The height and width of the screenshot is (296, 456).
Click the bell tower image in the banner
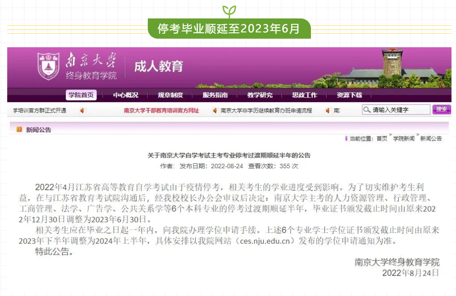click(x=392, y=63)
